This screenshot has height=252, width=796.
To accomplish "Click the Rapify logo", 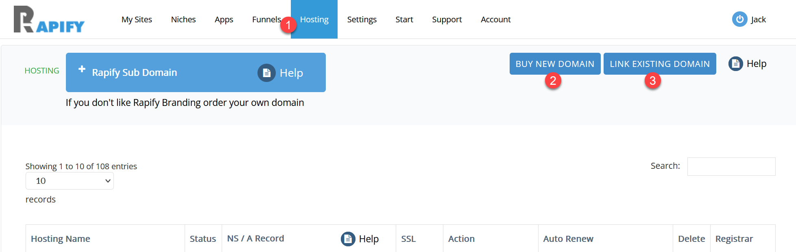I will pyautogui.click(x=49, y=19).
